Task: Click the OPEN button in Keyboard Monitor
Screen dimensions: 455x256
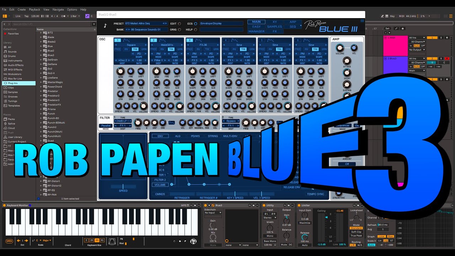Action: coord(9,241)
